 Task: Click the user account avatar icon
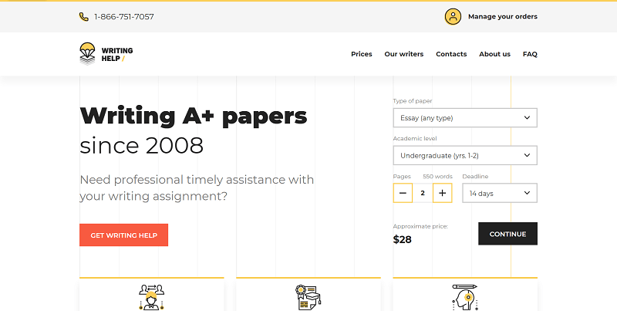[x=453, y=16]
